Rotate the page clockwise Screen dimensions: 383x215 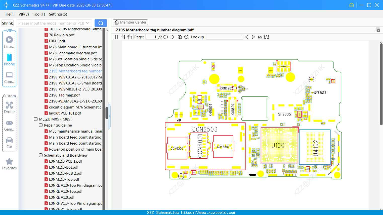[x=130, y=37]
